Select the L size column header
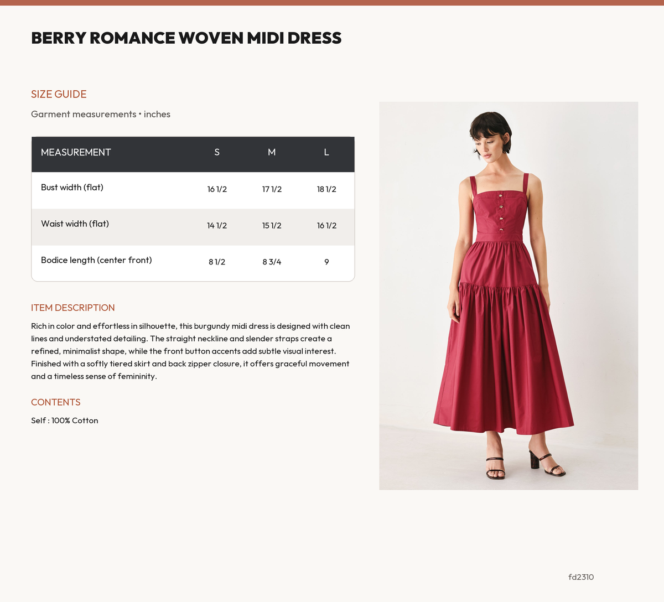The image size is (664, 602). pyautogui.click(x=326, y=152)
